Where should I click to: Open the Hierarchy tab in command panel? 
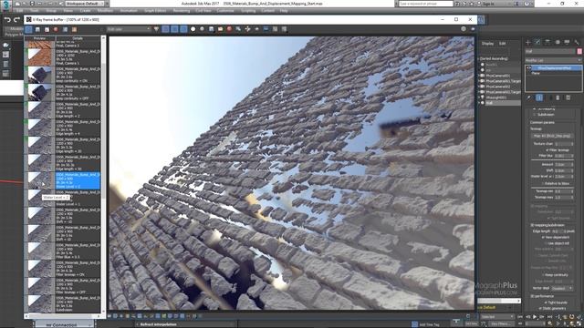[x=547, y=43]
